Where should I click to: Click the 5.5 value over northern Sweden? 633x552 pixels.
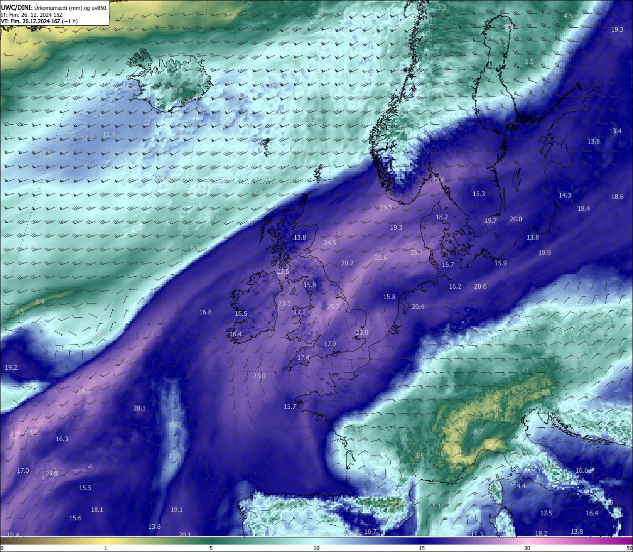[x=529, y=62]
